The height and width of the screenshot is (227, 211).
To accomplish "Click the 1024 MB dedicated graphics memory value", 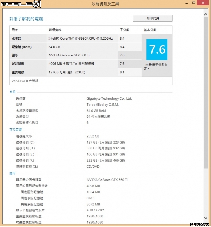I will [x=93, y=192].
